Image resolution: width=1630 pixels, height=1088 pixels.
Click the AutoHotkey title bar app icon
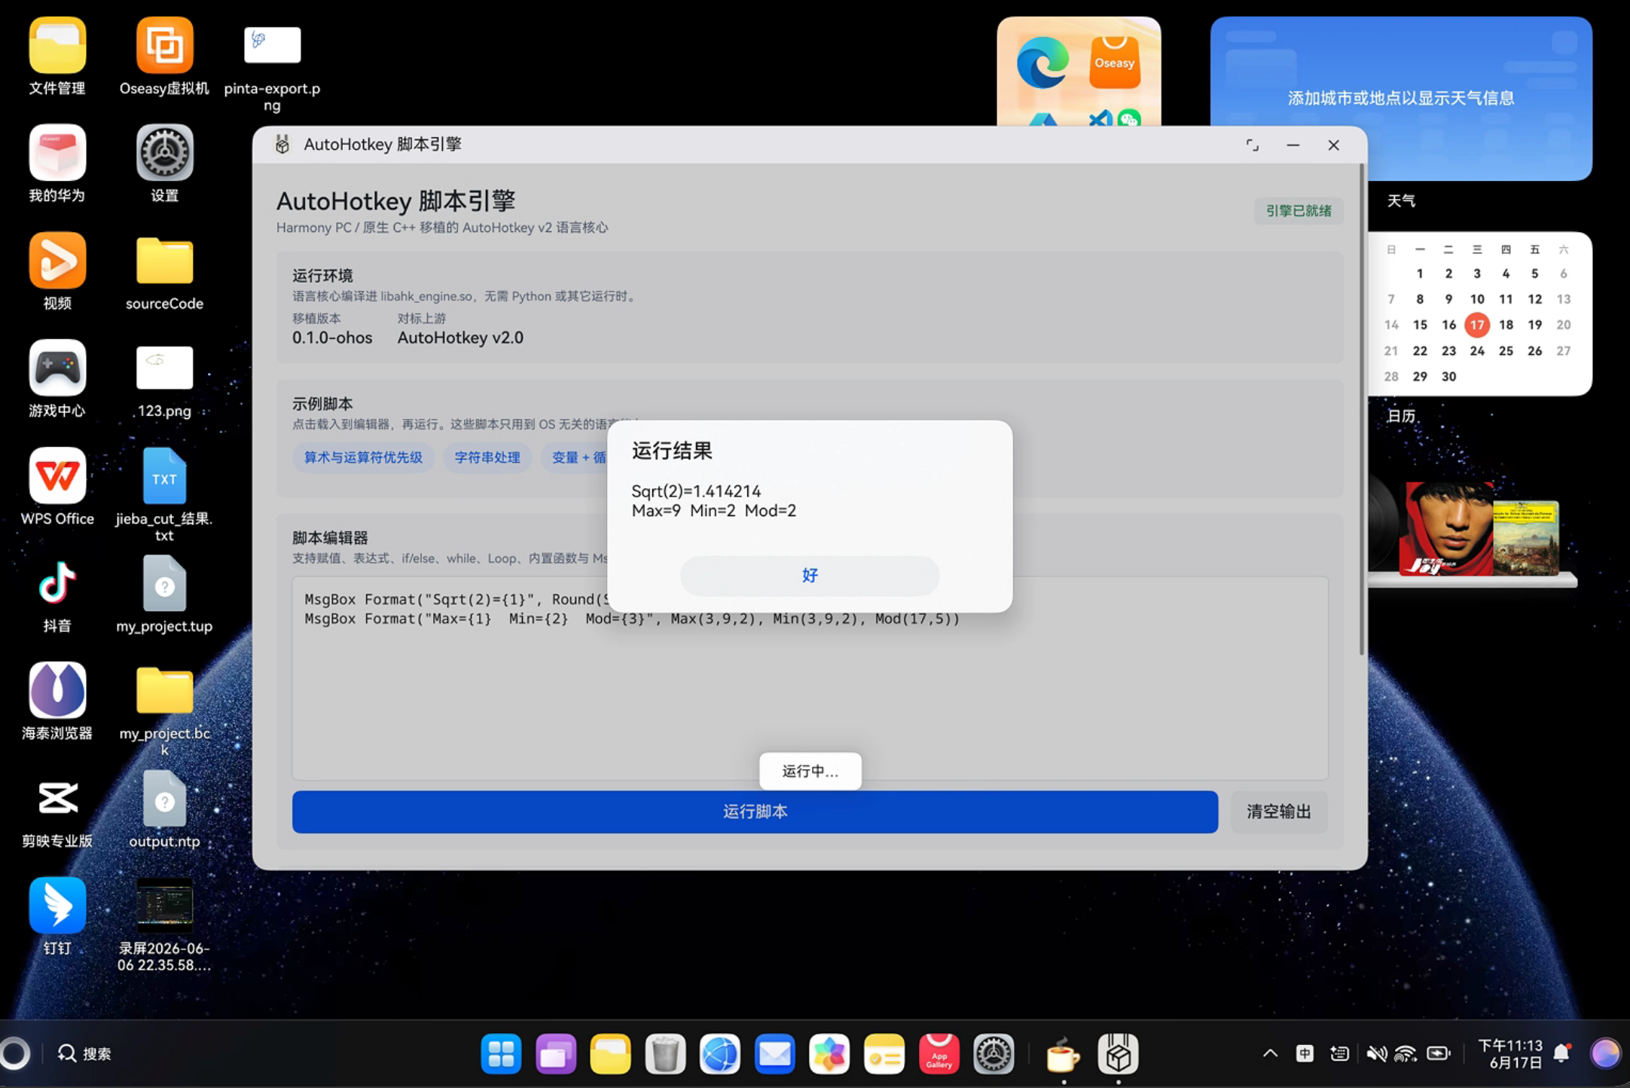pos(282,145)
